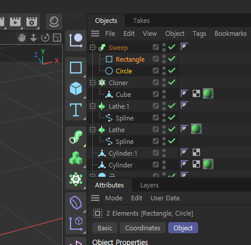251x245 pixels.
Task: Select the UVW checker tag on Cylinder.1
Action: (x=196, y=152)
